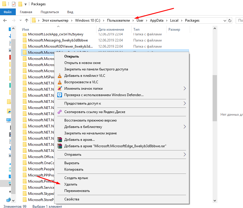Open the recent locations dropdown near the Back arrow

pos(20,20)
